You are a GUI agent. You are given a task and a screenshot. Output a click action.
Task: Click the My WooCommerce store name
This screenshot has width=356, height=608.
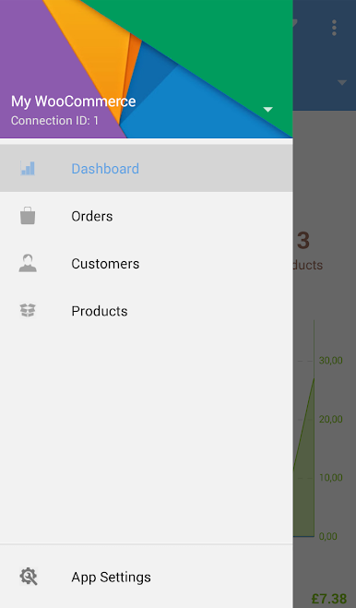[x=73, y=101]
